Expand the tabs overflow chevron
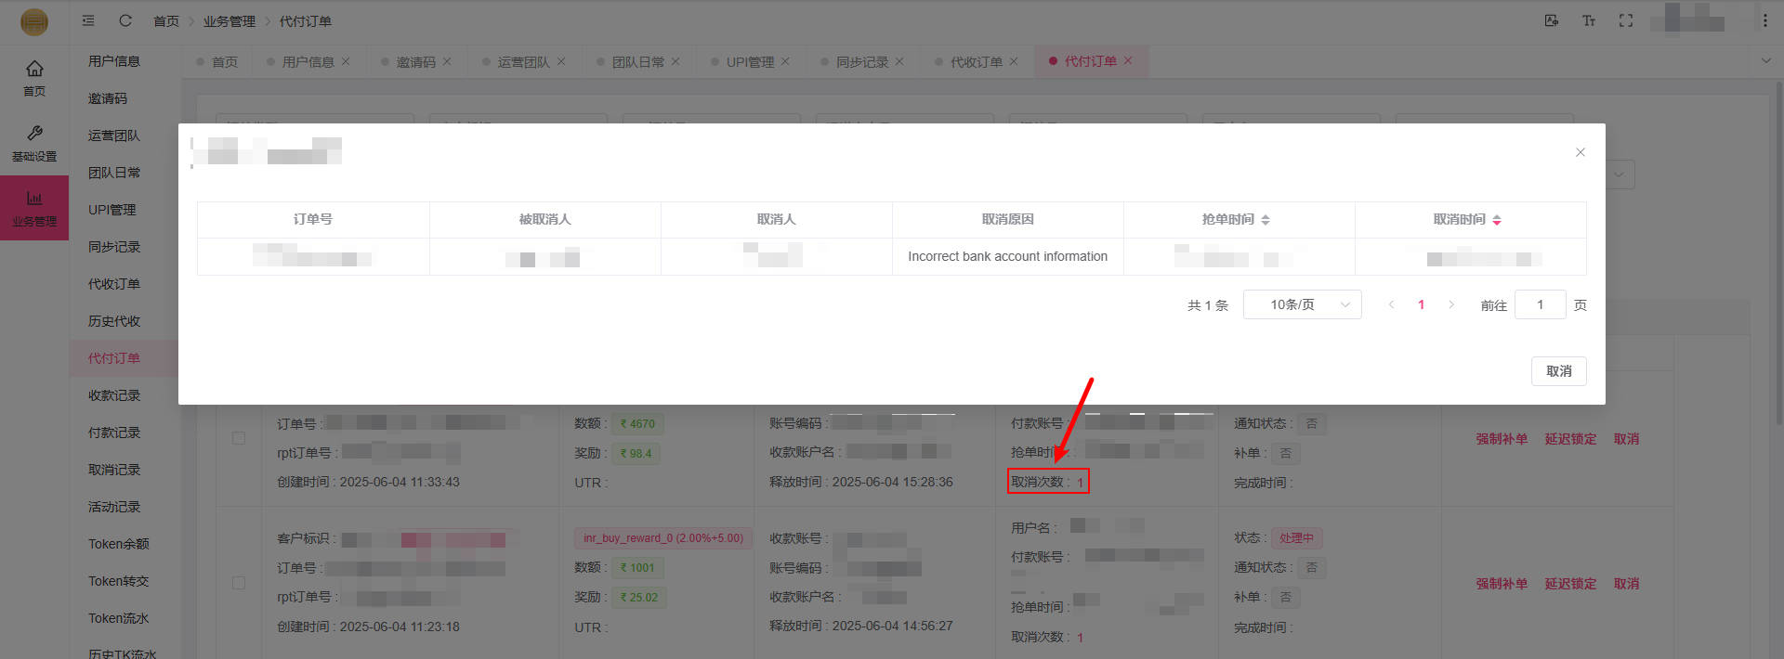 tap(1765, 61)
